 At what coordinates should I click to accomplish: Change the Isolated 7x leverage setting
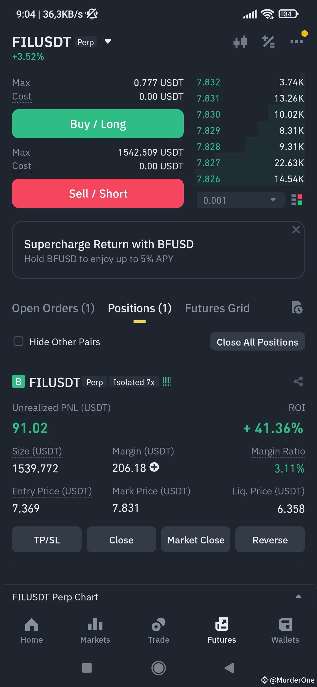134,382
